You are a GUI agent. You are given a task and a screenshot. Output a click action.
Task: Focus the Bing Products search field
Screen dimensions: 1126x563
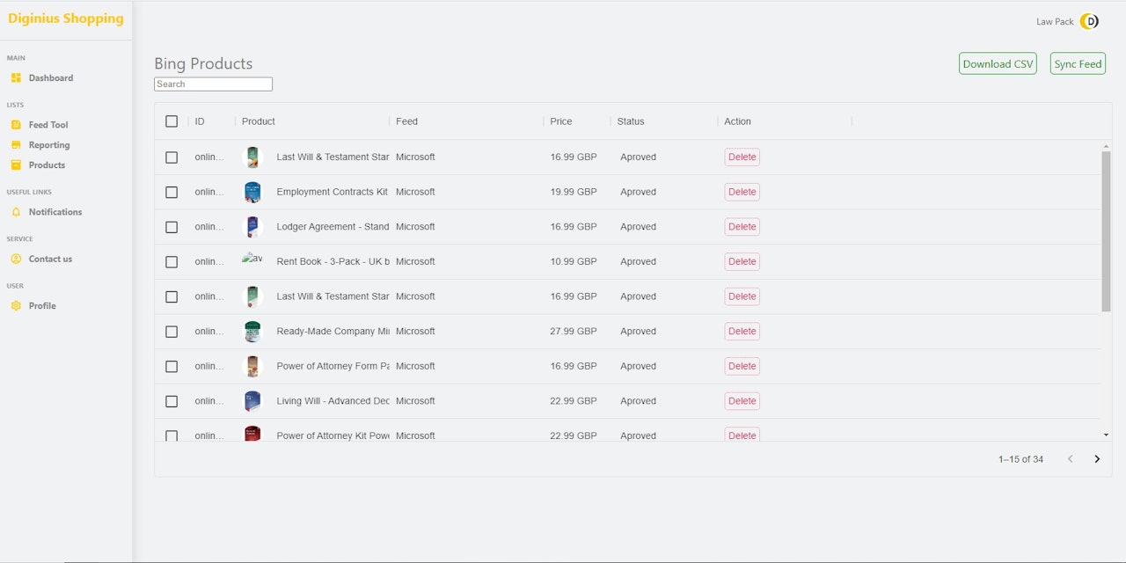coord(213,84)
